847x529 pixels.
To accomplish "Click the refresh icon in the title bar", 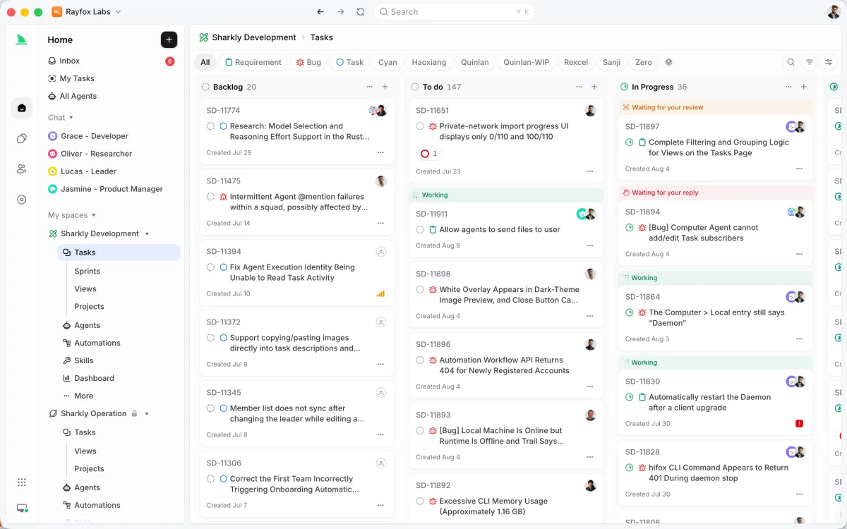I will click(361, 12).
